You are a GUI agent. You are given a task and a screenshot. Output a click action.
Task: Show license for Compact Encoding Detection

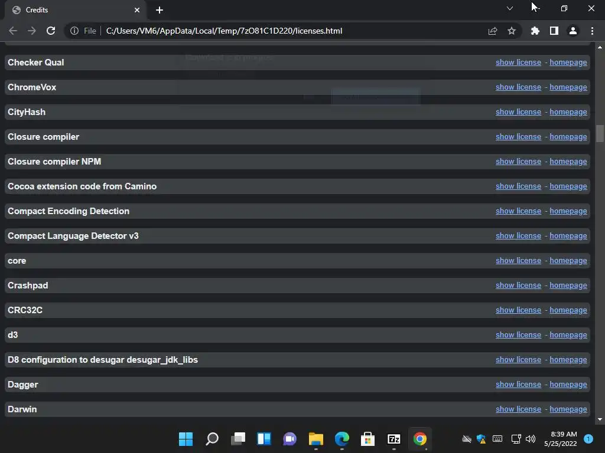518,211
